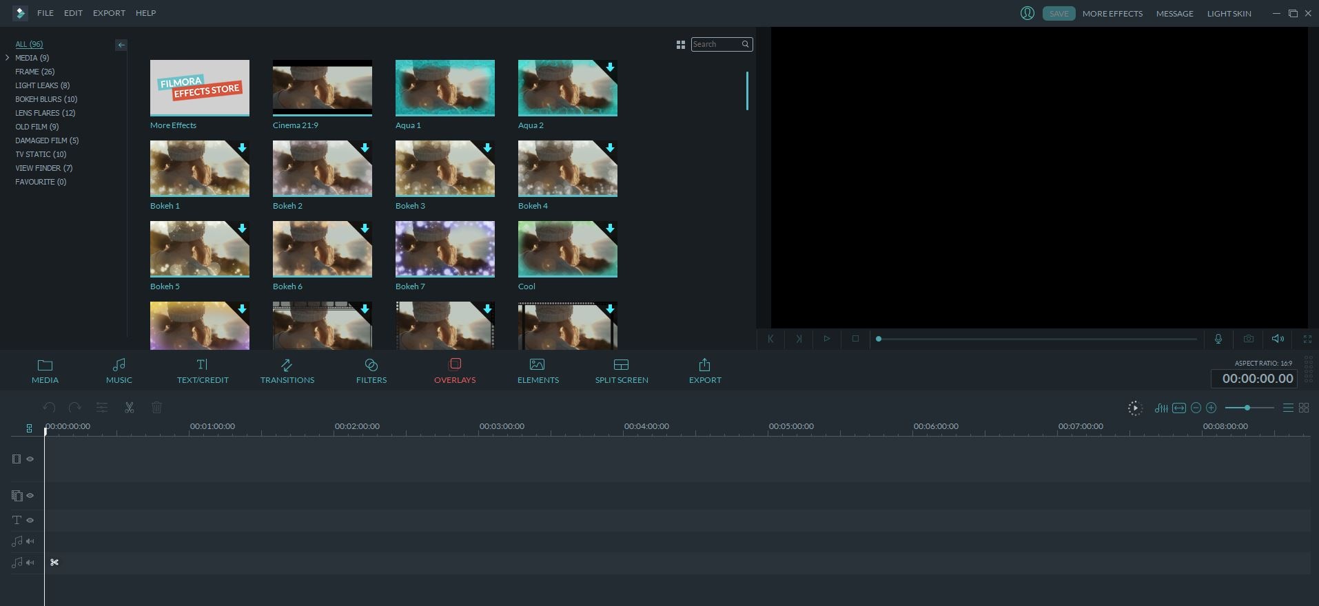Switch to timeline list view icon

pyautogui.click(x=1288, y=408)
